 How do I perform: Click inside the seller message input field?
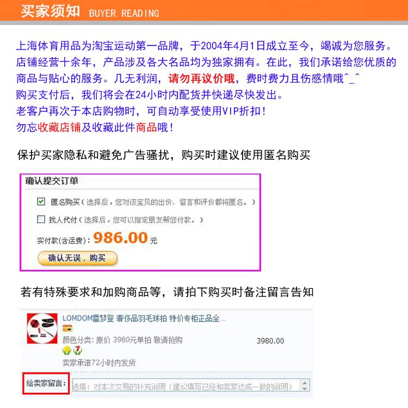(x=186, y=386)
